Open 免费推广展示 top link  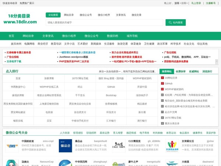point(27,3)
